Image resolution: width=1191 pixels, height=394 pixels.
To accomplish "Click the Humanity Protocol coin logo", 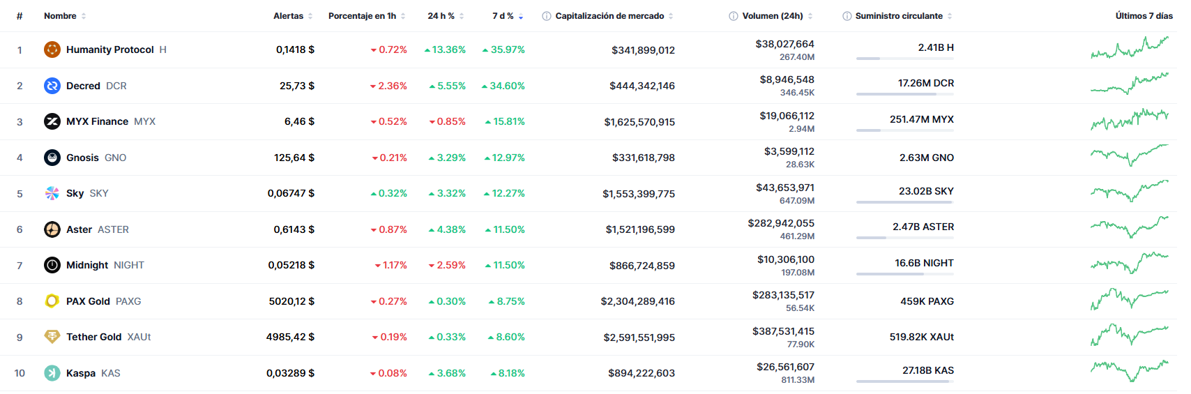I will pyautogui.click(x=52, y=50).
